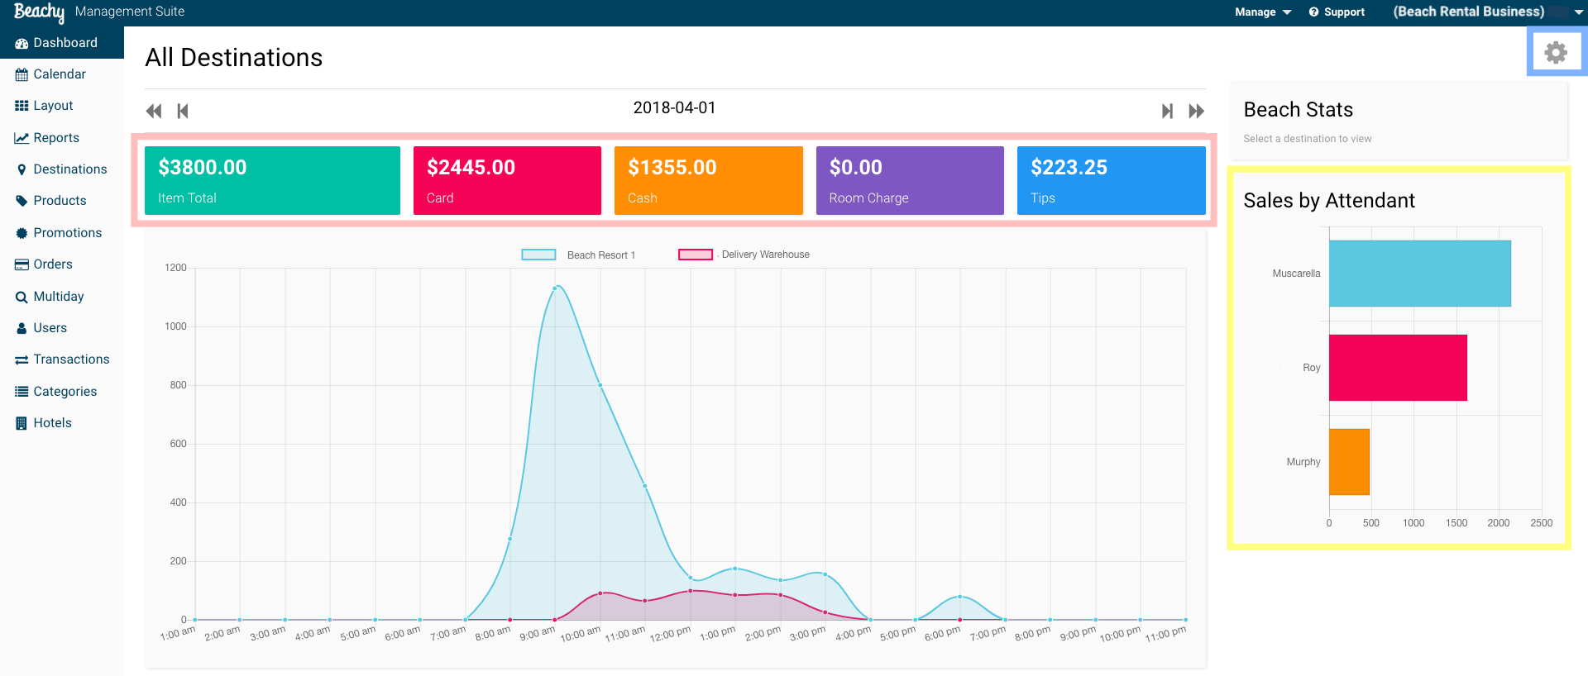Click the $0.00 Room Charge tile
This screenshot has height=676, width=1588.
910,181
